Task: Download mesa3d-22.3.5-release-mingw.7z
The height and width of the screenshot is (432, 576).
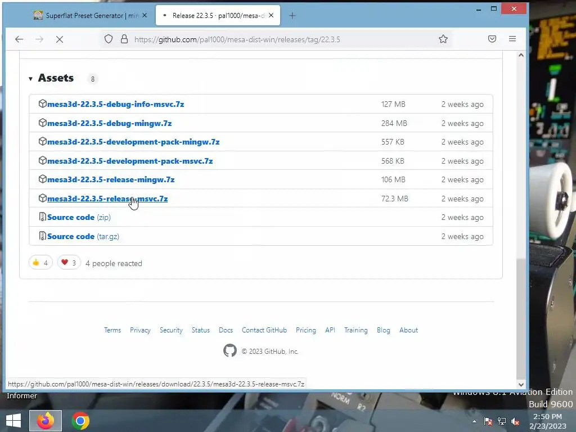Action: 111,179
